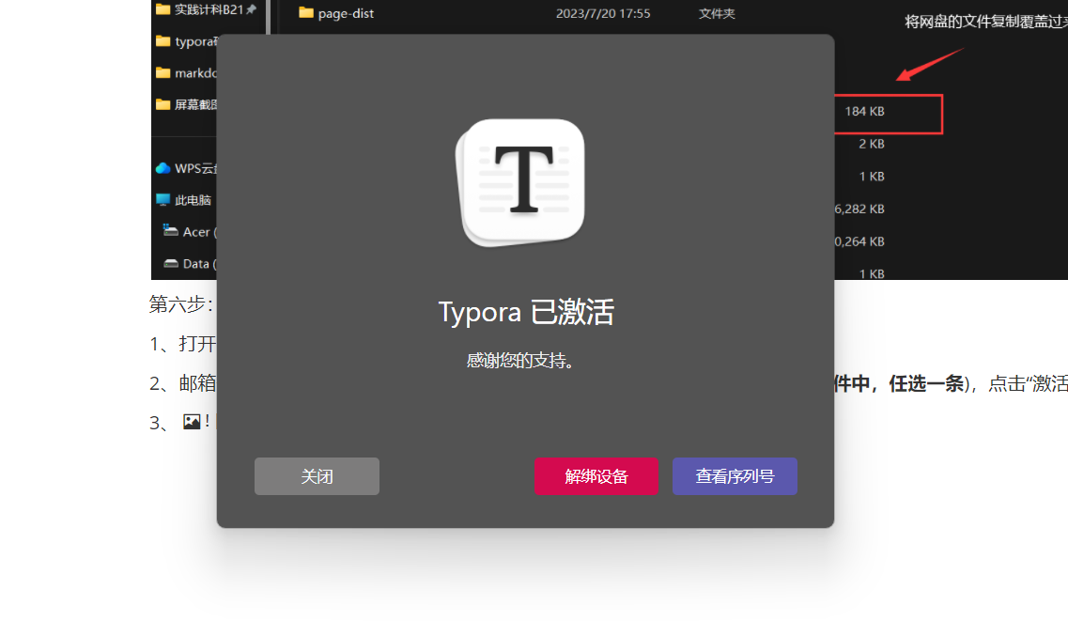Click the yellow folder icon next to 屏幕截图
The height and width of the screenshot is (636, 1068).
[163, 104]
